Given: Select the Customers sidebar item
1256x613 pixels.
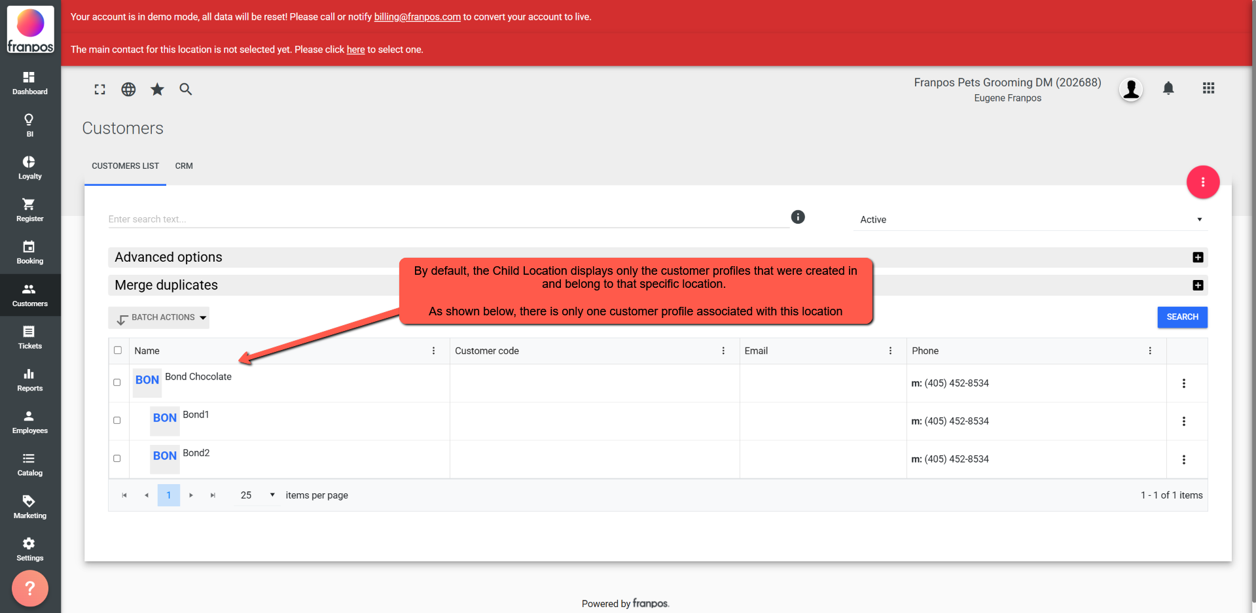Looking at the screenshot, I should (x=29, y=295).
